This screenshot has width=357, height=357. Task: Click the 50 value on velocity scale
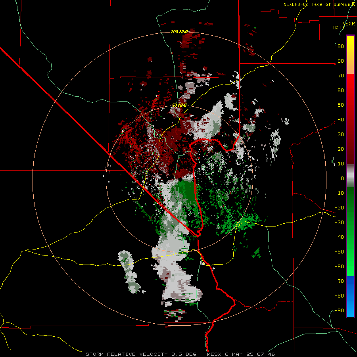pyautogui.click(x=341, y=105)
